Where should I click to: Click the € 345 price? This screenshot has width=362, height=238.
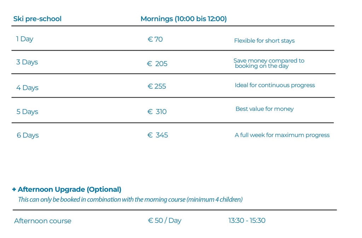158,135
